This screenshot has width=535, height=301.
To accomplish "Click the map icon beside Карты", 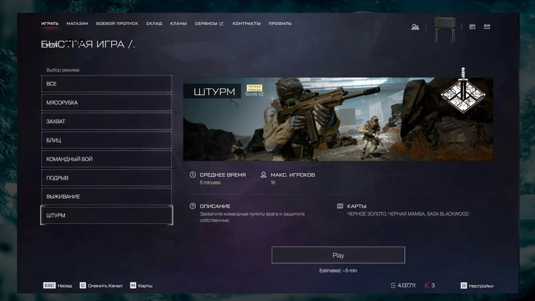I will point(340,206).
